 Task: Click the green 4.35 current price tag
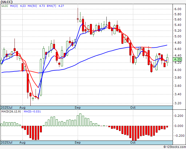[x=177, y=59]
